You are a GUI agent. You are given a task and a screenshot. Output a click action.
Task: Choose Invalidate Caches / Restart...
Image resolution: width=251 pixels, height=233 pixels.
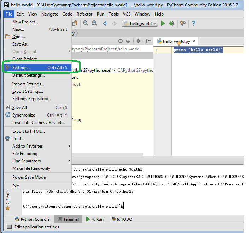(37, 123)
